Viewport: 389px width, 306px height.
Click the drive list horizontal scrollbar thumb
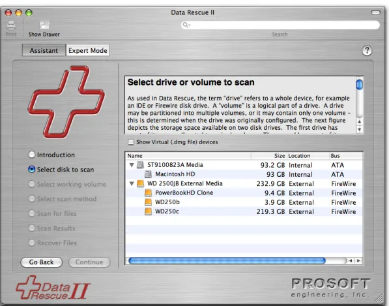[227, 260]
